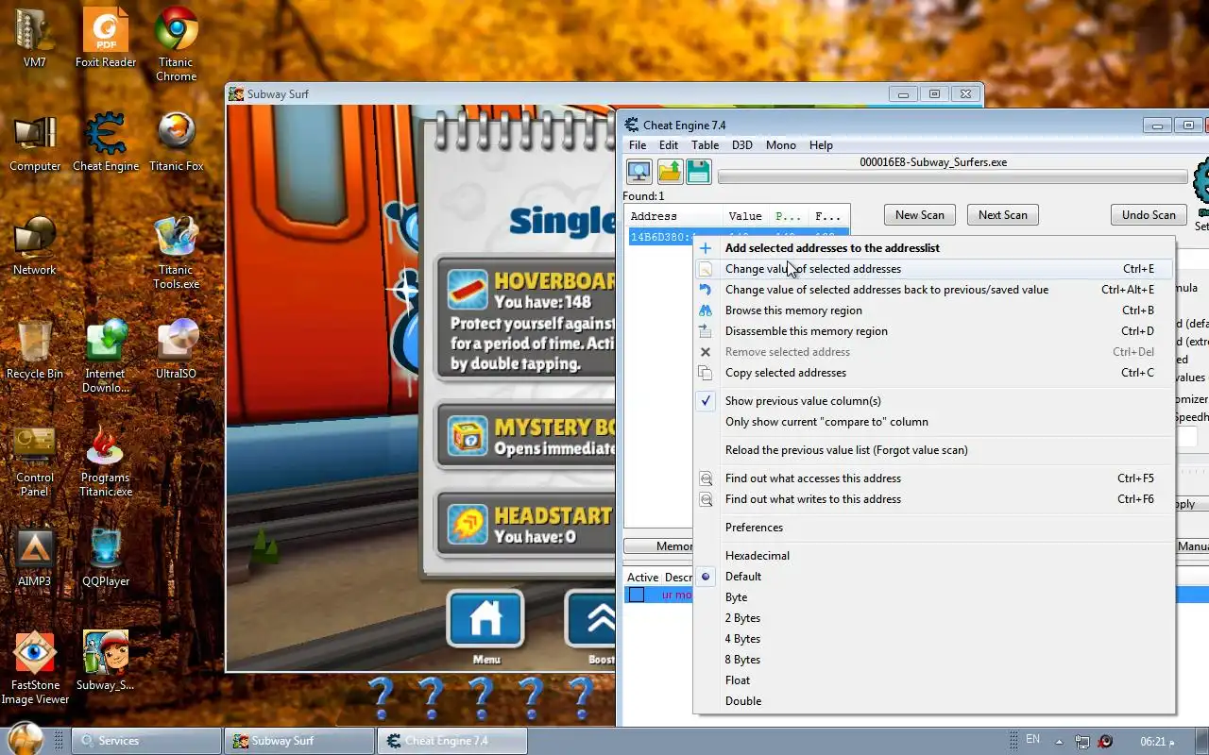The image size is (1209, 755).
Task: Click Cheat Engine's open process icon
Action: click(x=639, y=172)
